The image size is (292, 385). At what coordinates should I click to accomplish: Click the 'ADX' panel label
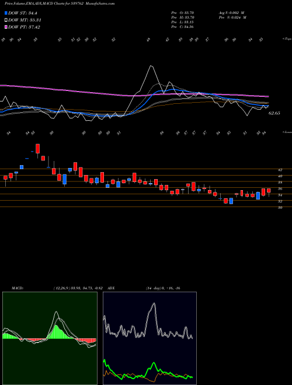click(111, 288)
